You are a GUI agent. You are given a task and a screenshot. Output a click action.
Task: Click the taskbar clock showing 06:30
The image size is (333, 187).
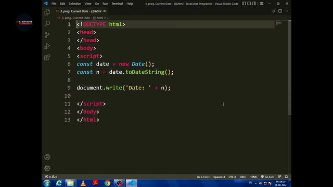pos(280,183)
